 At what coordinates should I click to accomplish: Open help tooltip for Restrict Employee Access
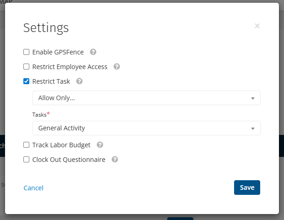tap(117, 67)
